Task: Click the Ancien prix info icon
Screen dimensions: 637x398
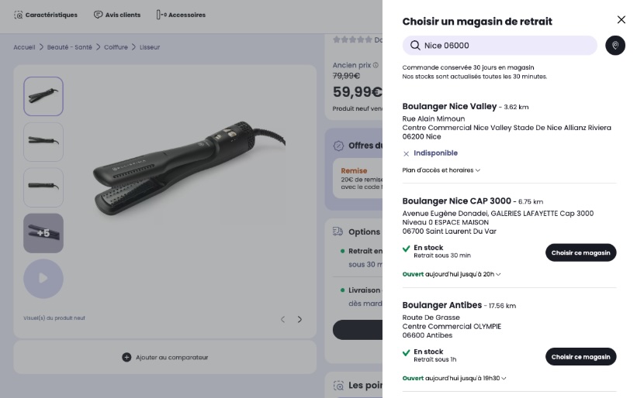Action: pos(376,65)
